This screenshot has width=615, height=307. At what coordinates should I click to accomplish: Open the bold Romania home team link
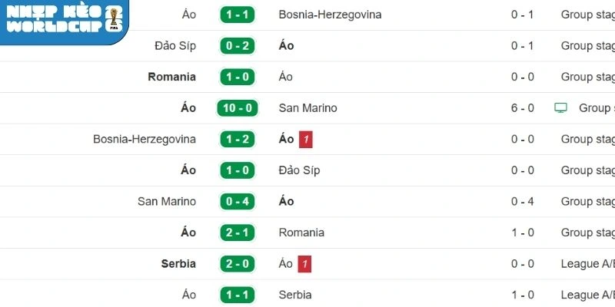pyautogui.click(x=171, y=77)
